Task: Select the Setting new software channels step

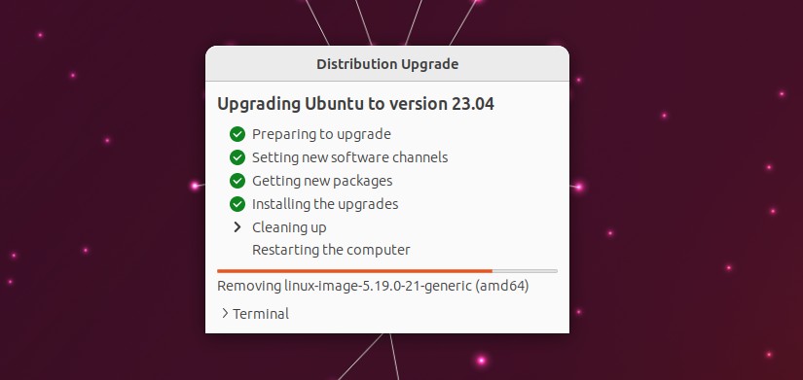Action: [x=349, y=157]
